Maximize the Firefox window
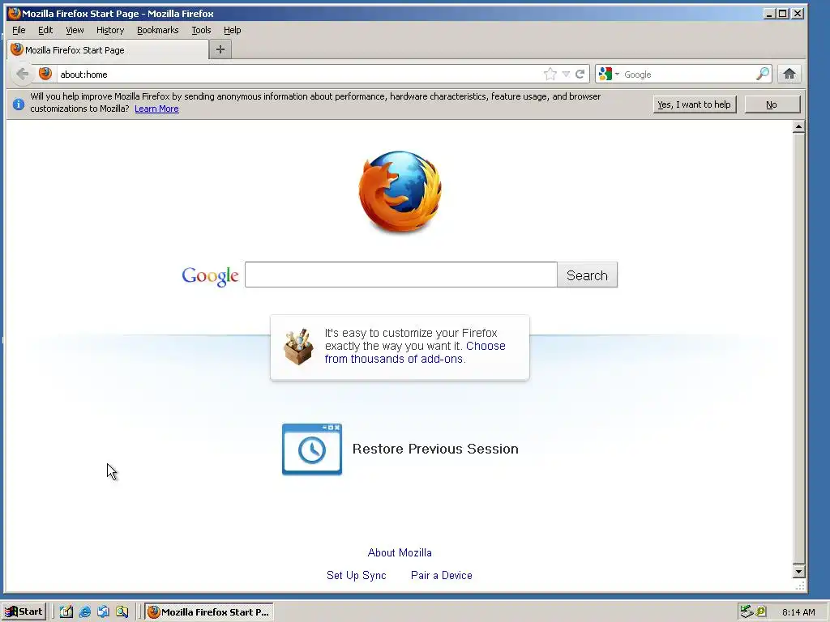830x622 pixels. click(783, 13)
